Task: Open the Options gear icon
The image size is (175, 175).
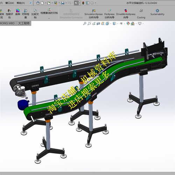Action: coord(92,3)
